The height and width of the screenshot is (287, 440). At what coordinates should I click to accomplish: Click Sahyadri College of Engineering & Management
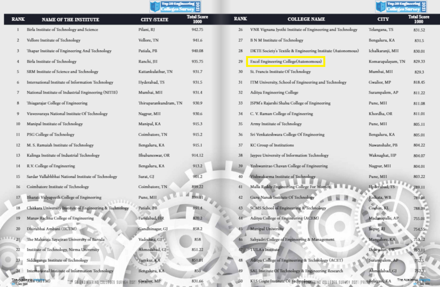coord(292,240)
